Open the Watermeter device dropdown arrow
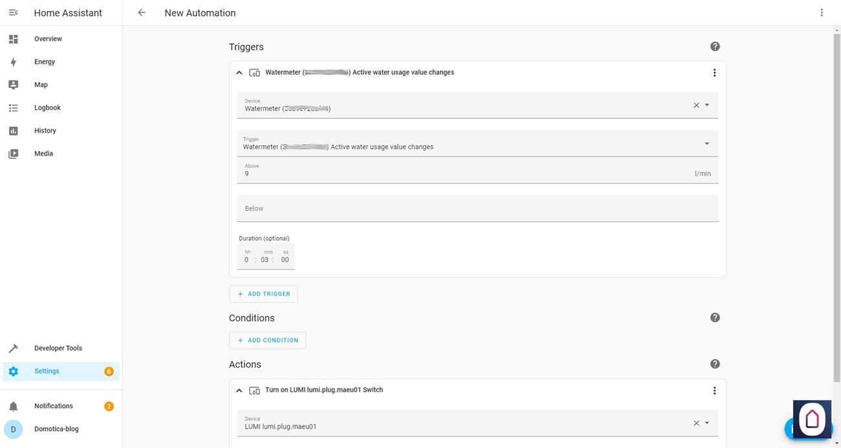 707,105
